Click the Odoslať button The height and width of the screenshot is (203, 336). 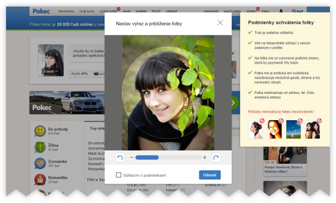pyautogui.click(x=210, y=175)
